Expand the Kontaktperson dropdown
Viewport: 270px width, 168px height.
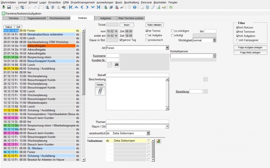(214, 56)
